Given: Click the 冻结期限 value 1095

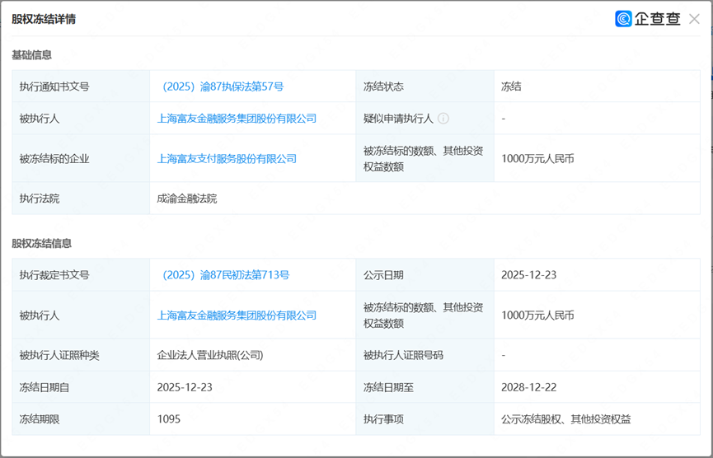Looking at the screenshot, I should pos(169,419).
